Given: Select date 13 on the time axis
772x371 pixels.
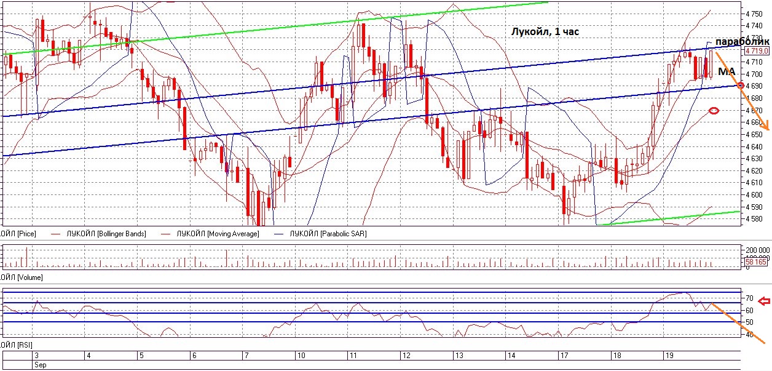Looking at the screenshot, I should tap(459, 356).
